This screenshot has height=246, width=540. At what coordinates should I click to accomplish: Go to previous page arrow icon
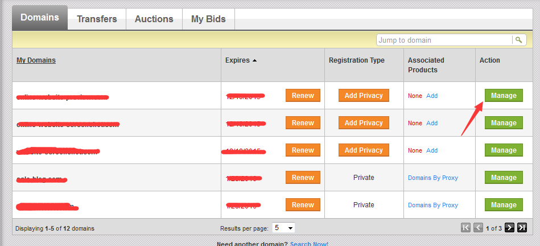(478, 227)
